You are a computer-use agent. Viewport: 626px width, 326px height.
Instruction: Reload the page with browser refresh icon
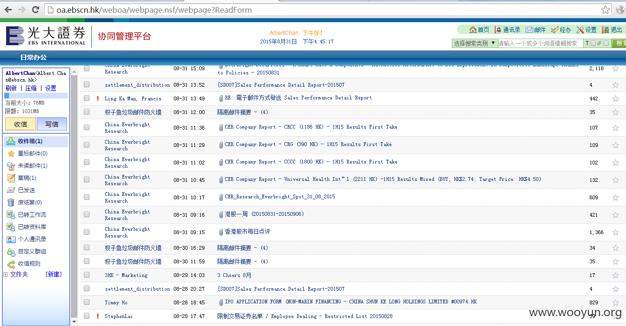click(35, 9)
